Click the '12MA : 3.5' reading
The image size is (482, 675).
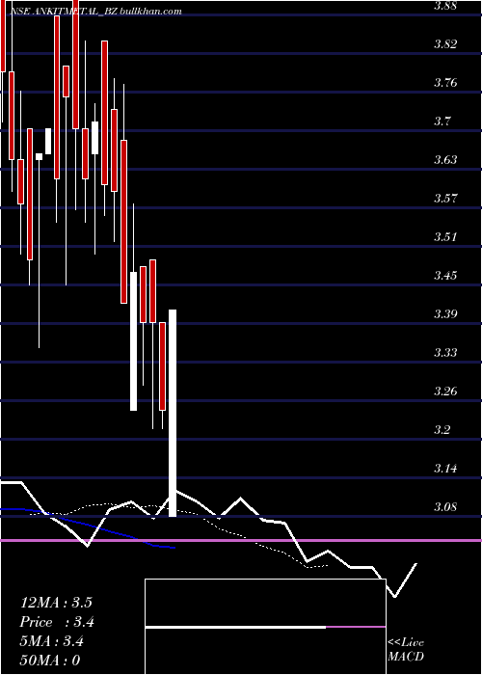coord(56,603)
